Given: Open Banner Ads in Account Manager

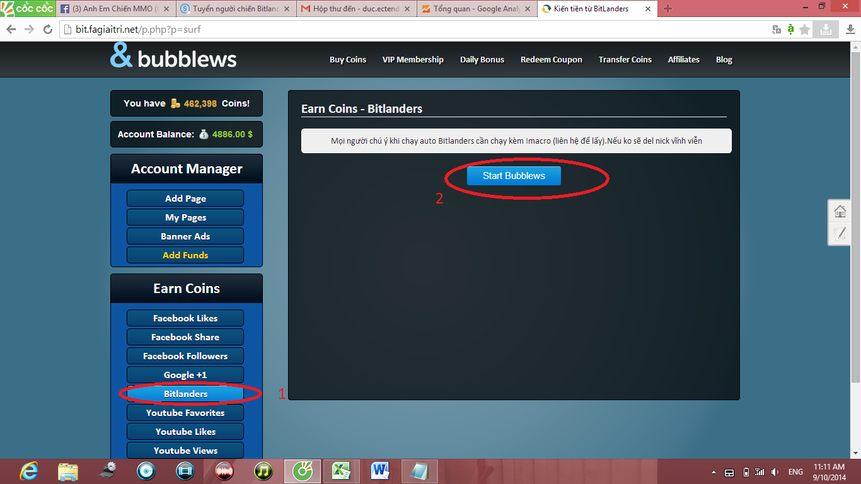Looking at the screenshot, I should tap(185, 236).
